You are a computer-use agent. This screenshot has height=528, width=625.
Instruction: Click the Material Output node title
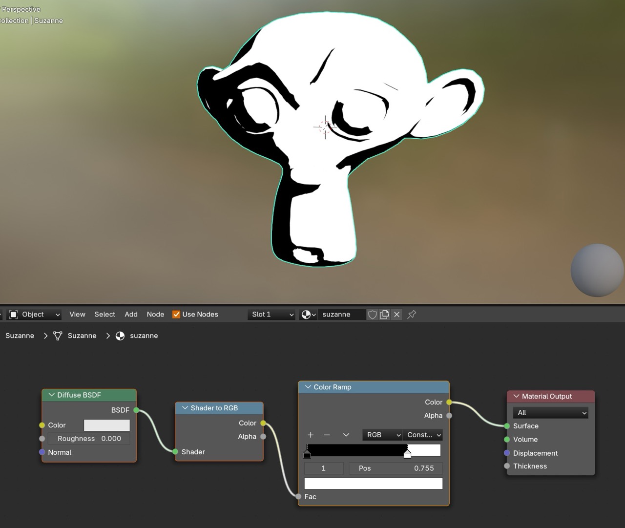546,396
